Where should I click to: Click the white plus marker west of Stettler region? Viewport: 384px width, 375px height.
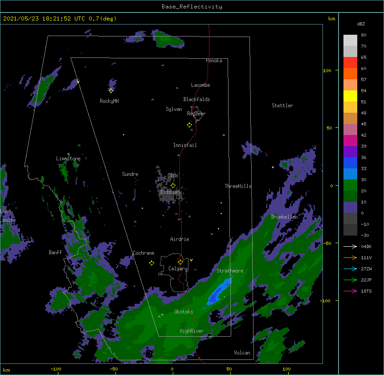coord(273,167)
